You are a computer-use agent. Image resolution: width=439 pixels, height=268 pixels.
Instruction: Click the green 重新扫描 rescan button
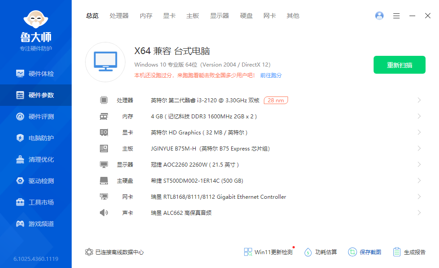point(400,65)
